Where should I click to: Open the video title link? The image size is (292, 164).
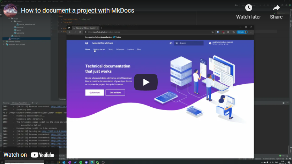click(x=77, y=10)
